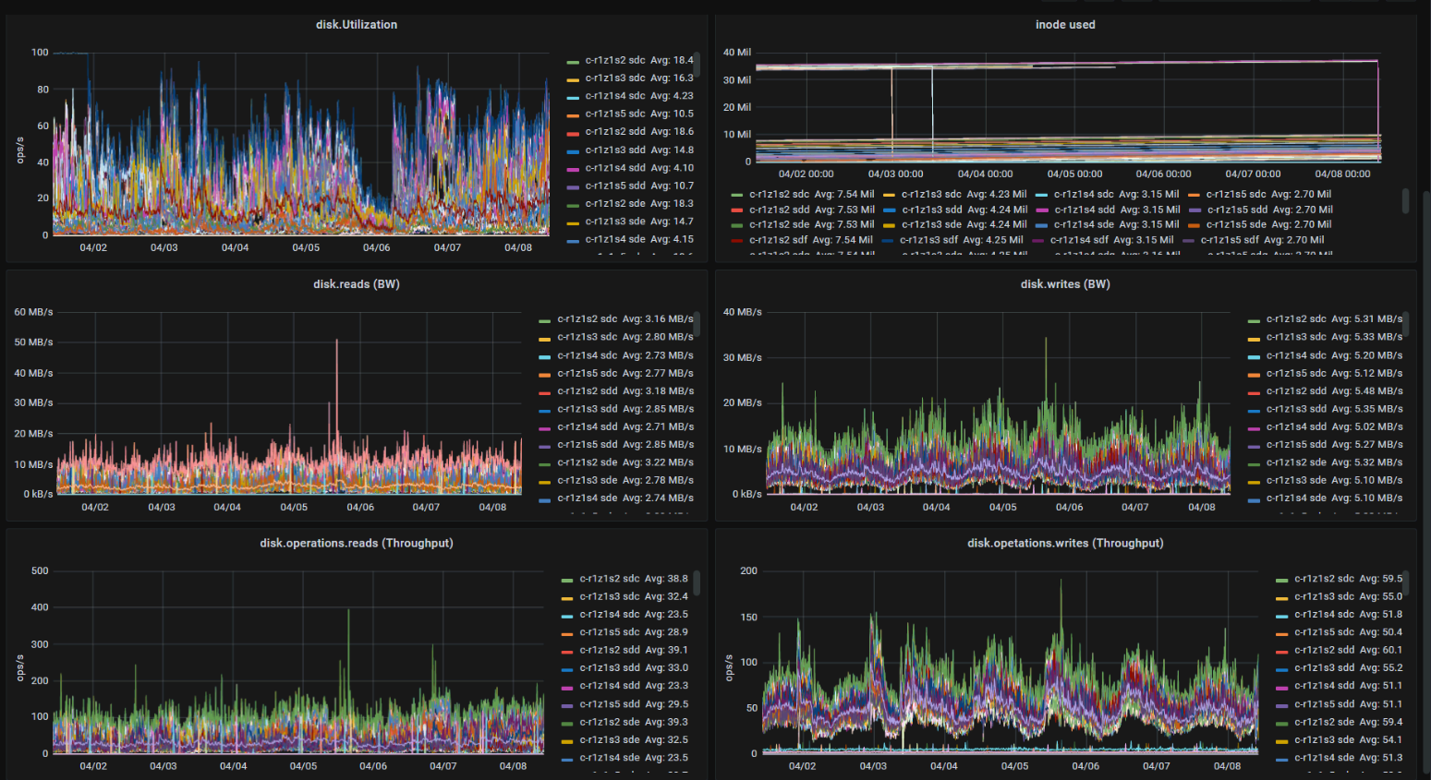Image resolution: width=1431 pixels, height=780 pixels.
Task: Click c-r1z1s2 sdd color swatch in disk.reads legend
Action: point(545,393)
